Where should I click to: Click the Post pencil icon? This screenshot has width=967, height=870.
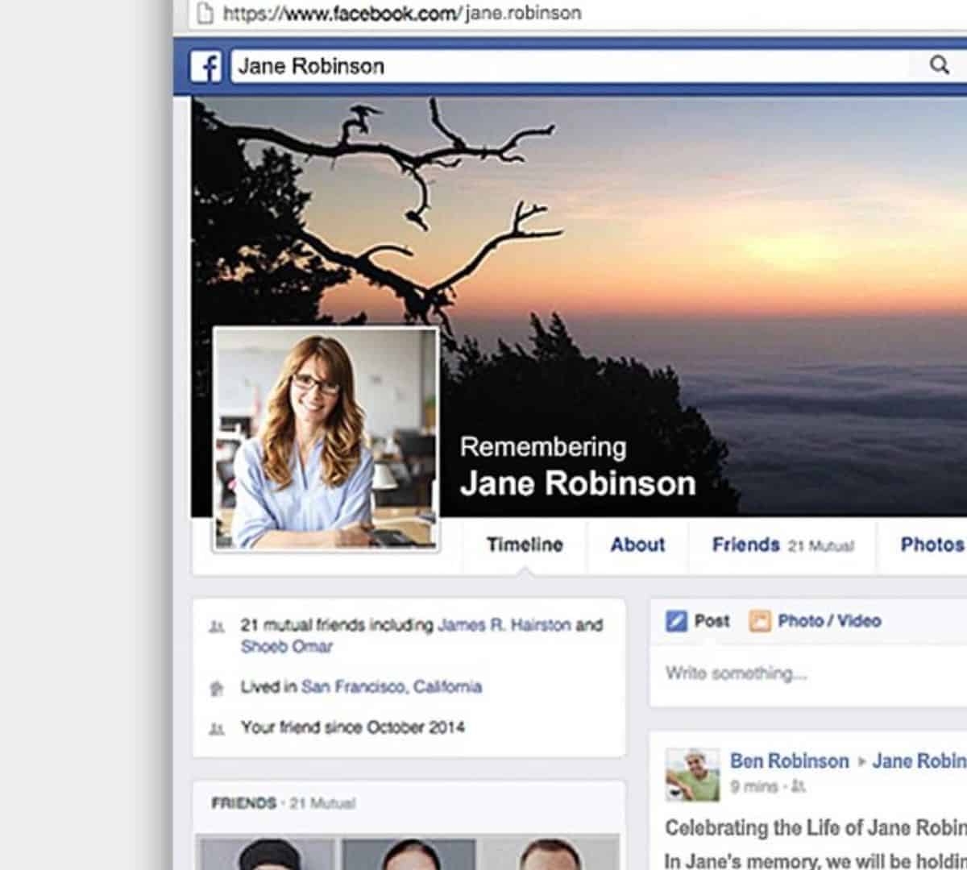tap(676, 621)
